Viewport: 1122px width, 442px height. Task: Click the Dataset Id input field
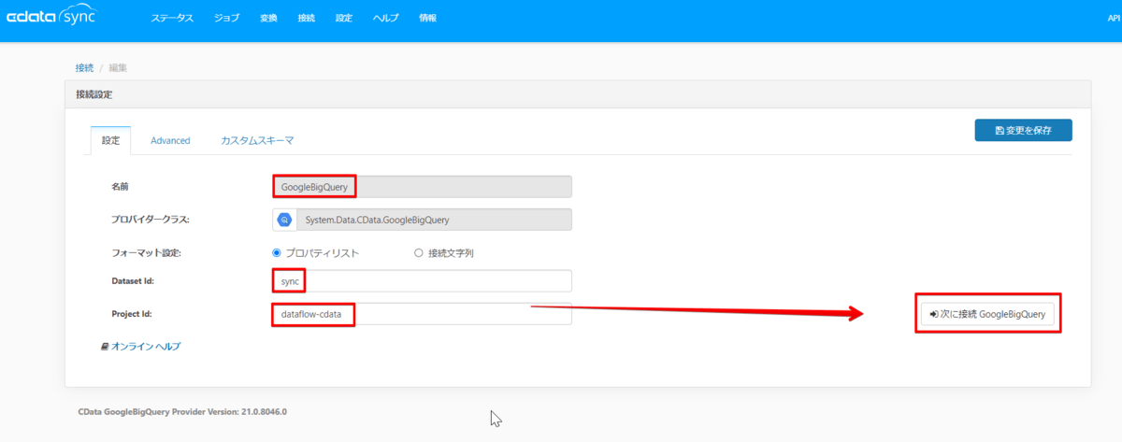pos(422,280)
